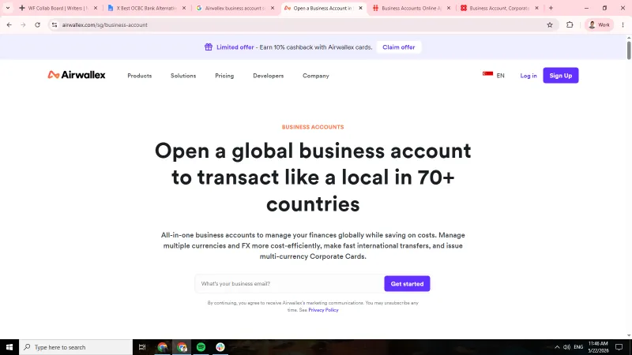
Task: Open the Work profile button
Action: (600, 24)
